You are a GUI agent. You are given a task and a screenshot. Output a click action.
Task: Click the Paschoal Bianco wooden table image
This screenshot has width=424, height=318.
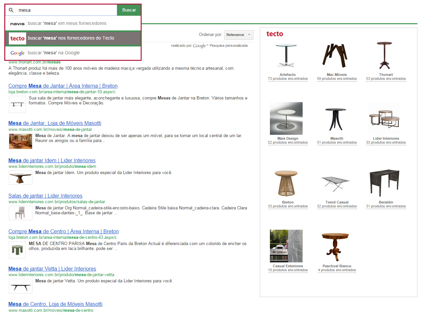click(x=335, y=247)
